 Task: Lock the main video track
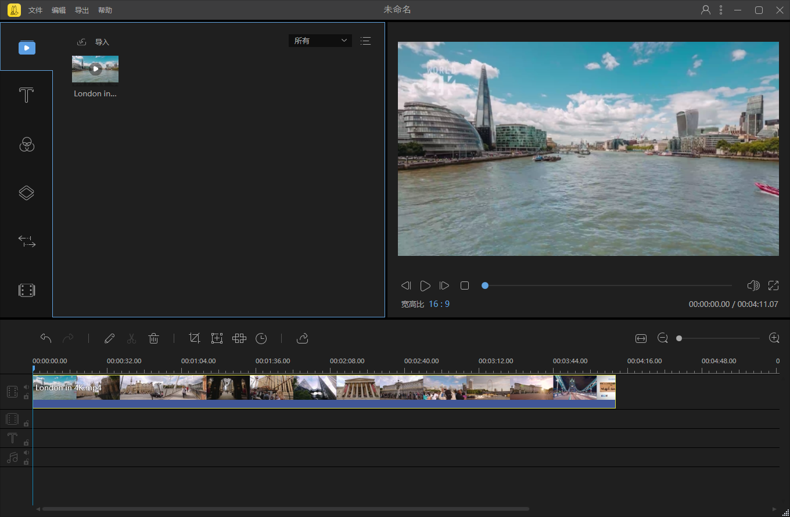click(26, 397)
